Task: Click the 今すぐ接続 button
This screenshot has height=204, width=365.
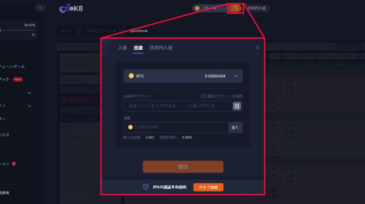Action: (x=208, y=187)
